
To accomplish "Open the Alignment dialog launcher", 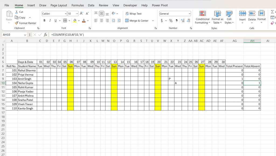I will [x=156, y=28].
